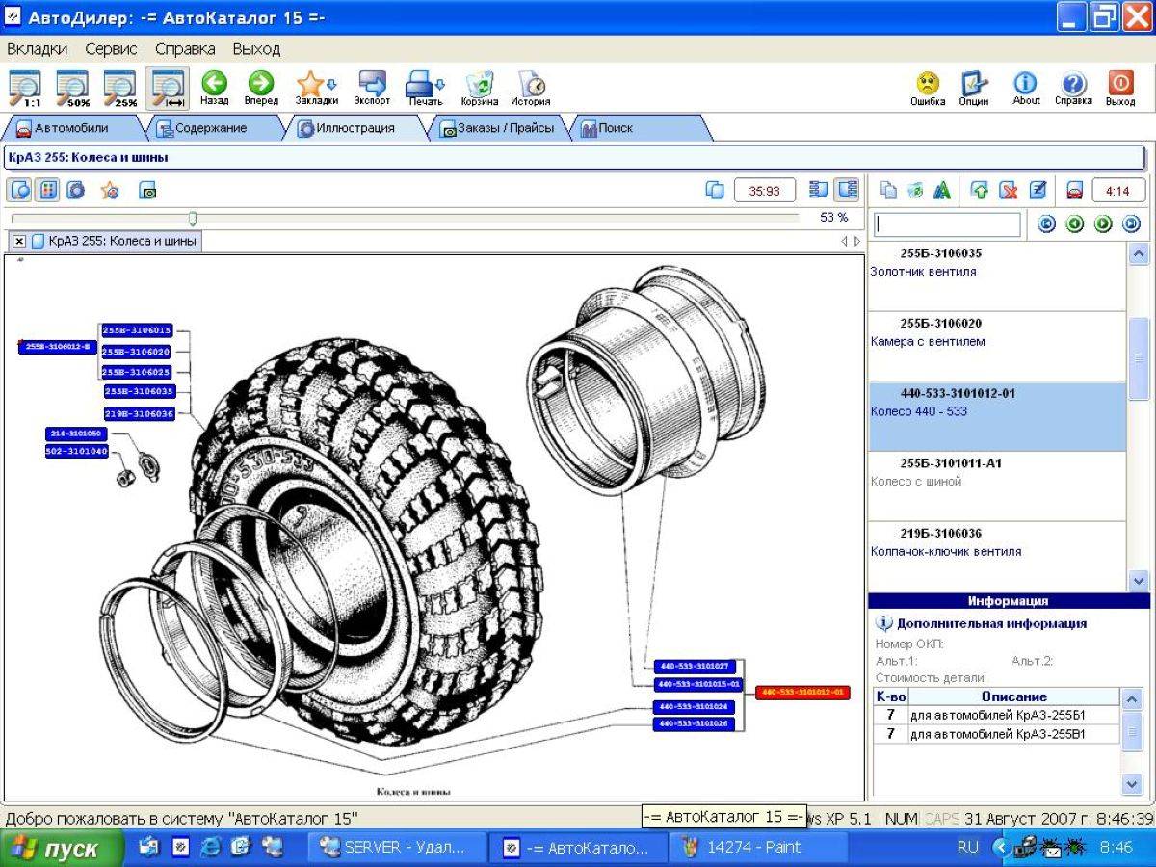
Task: Toggle the highlighted panel layout button
Action: [847, 190]
